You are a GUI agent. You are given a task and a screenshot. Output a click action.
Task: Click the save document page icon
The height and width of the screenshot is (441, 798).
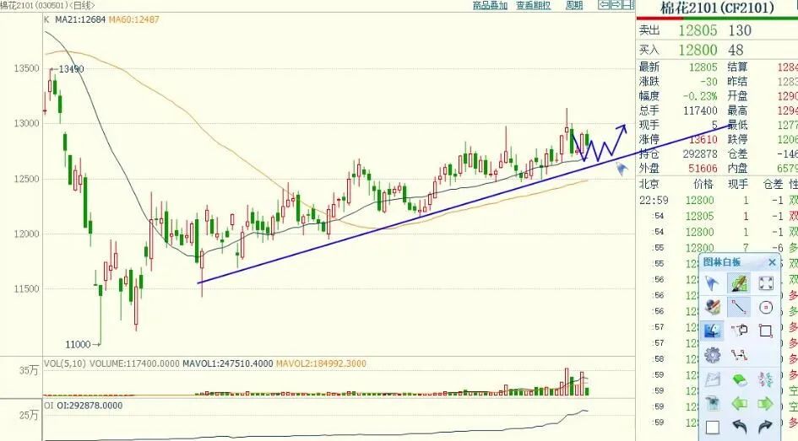(712, 404)
